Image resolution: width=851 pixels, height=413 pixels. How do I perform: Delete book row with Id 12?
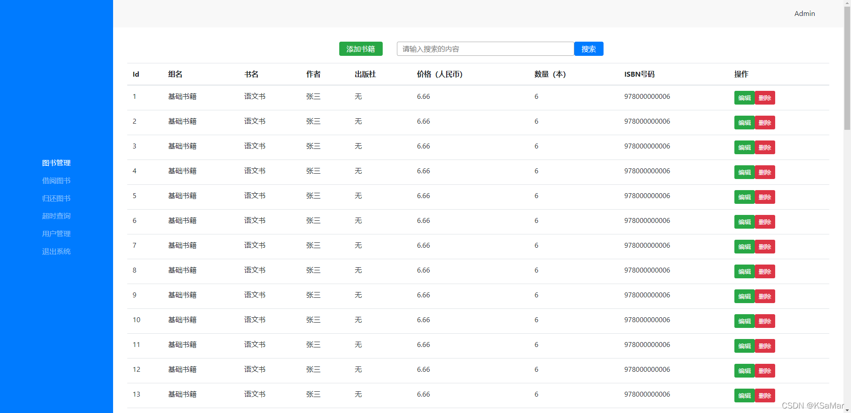point(765,371)
